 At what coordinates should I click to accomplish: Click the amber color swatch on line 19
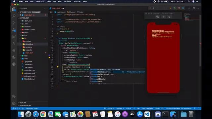coord(49,58)
